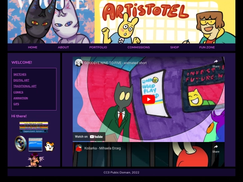Click the blue Impenitent pixel badge

coord(34,131)
